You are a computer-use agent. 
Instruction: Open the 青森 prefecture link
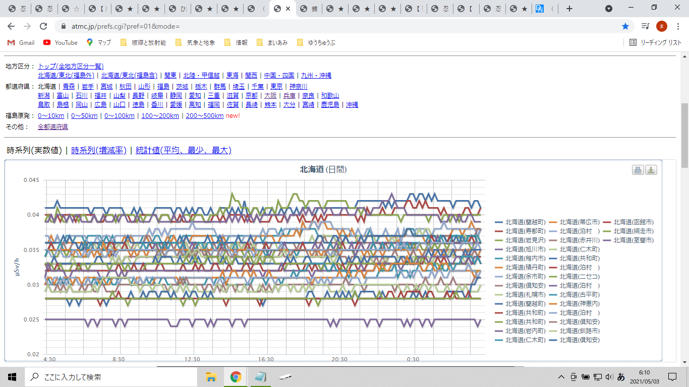(69, 86)
